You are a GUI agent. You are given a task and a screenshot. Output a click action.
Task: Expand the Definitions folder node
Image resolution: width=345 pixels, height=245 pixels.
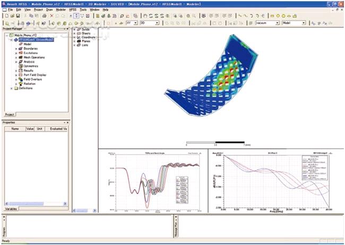(x=12, y=88)
